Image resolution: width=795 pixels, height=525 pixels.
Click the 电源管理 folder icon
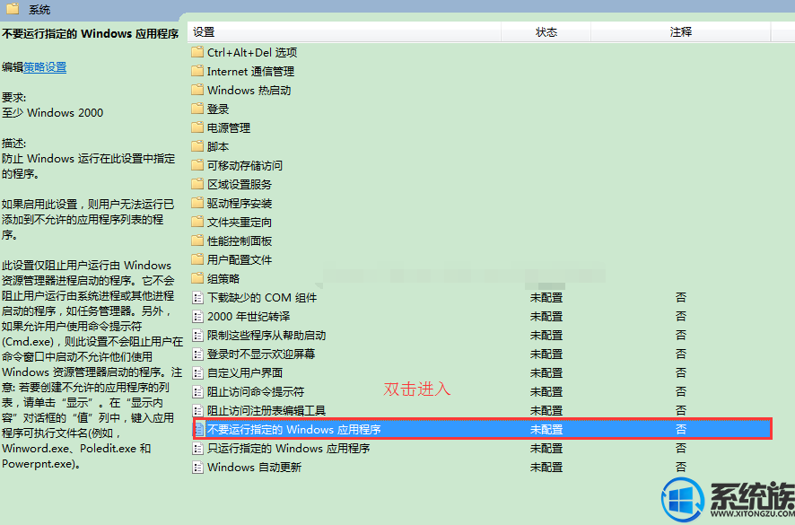tap(197, 127)
